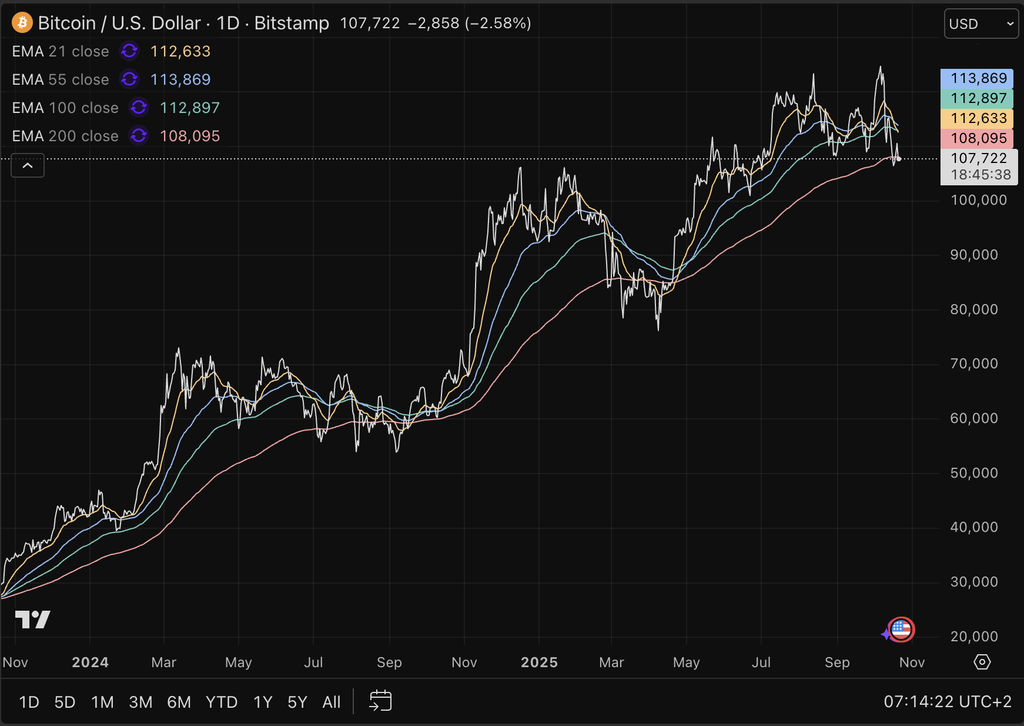Open the USD currency dropdown
1024x726 pixels.
coord(981,24)
